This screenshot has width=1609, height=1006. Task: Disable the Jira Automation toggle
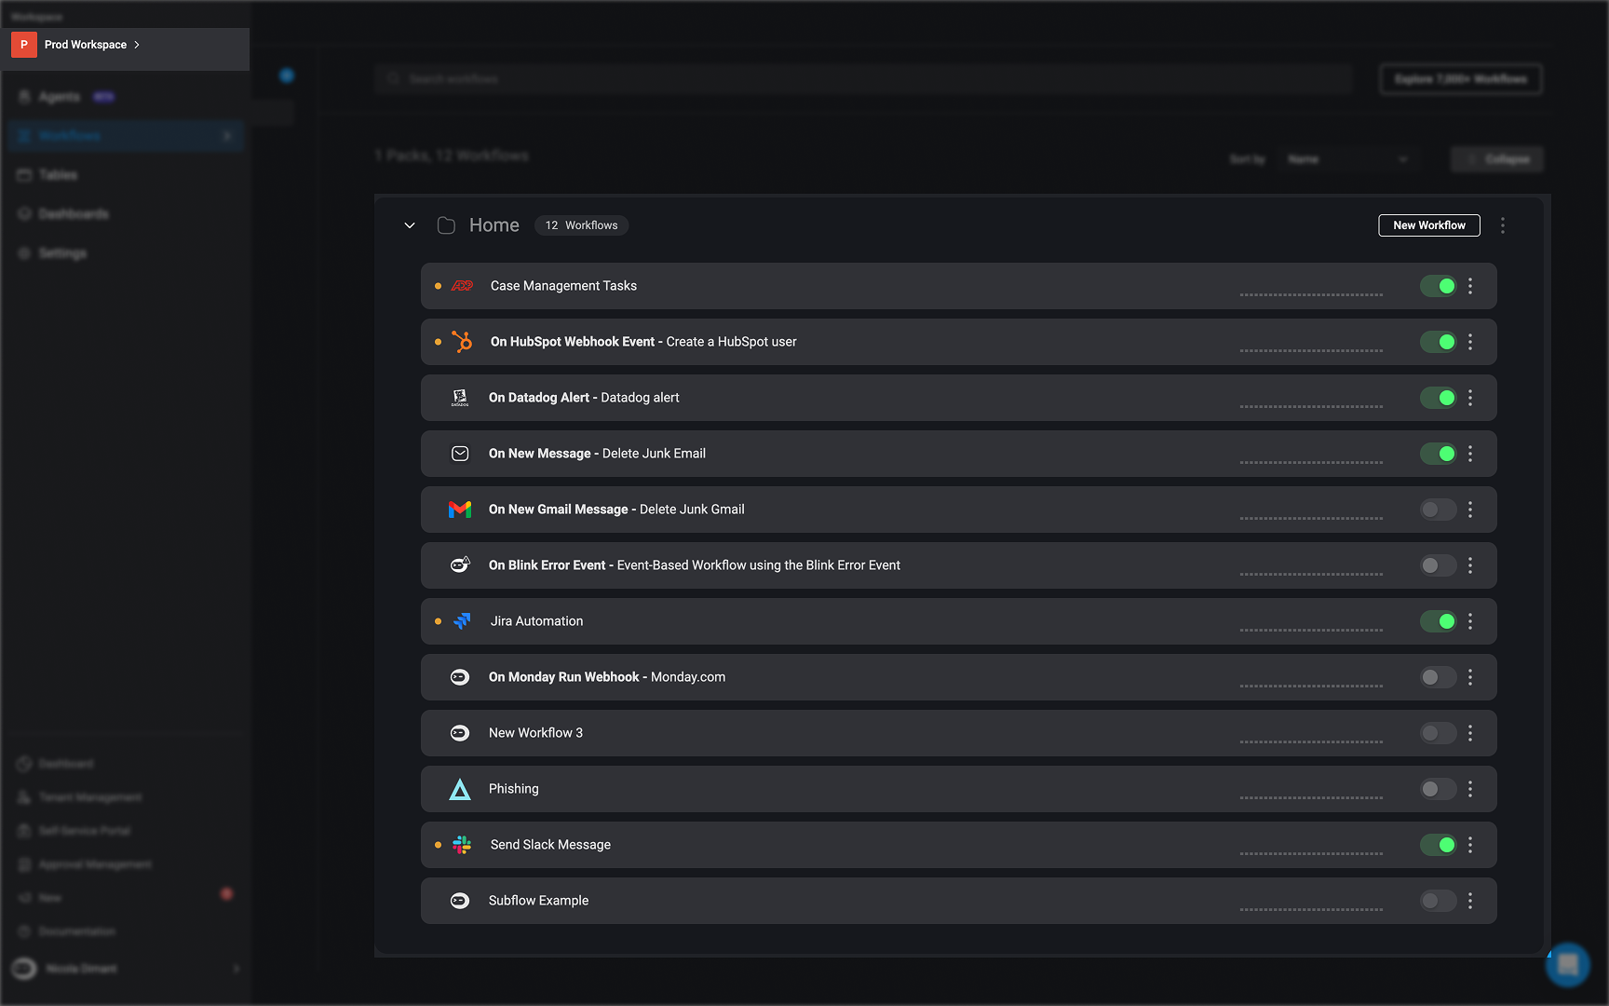(1438, 621)
